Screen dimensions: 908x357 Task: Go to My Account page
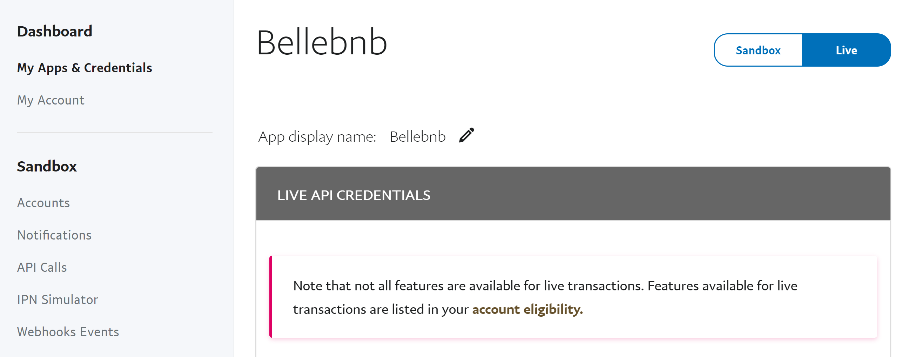(51, 100)
